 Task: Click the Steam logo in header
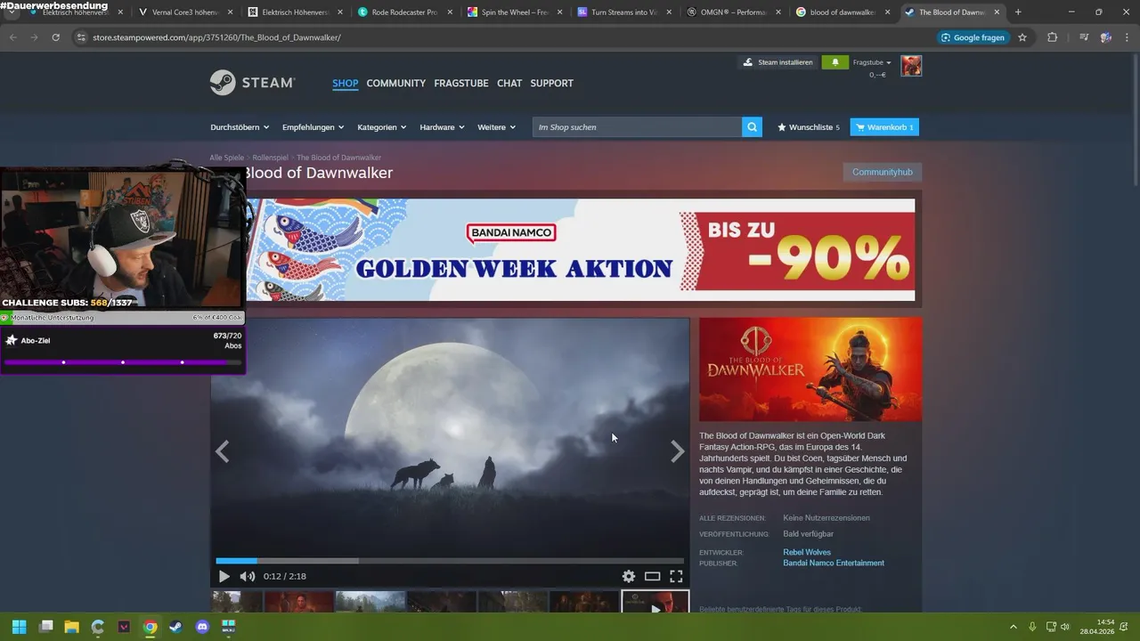(x=252, y=83)
